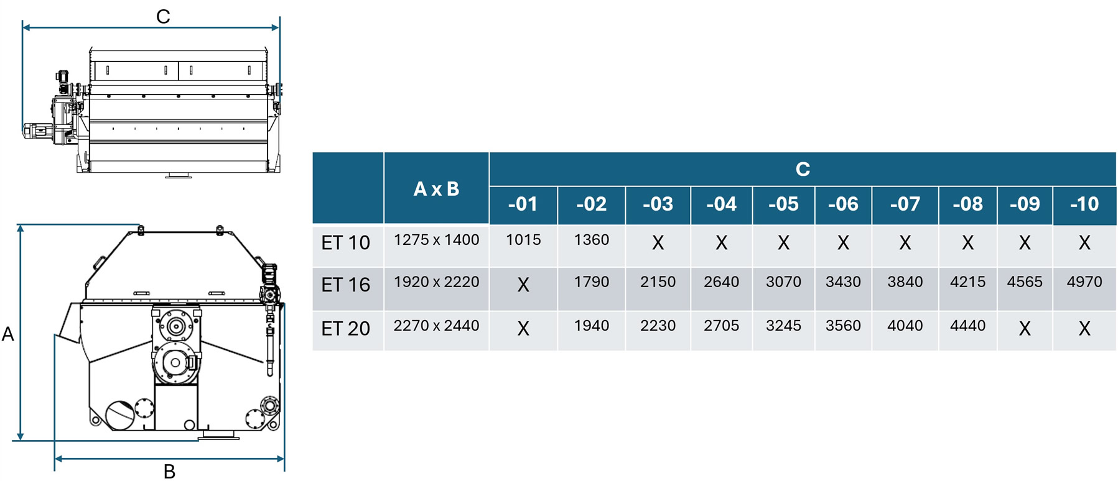
Task: Select the 1015 value in ET 10 row
Action: pos(523,240)
